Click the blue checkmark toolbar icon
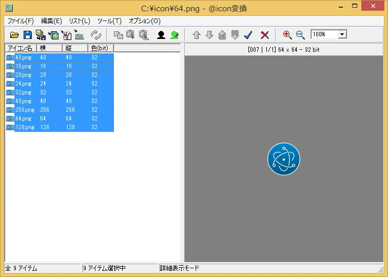 click(248, 35)
